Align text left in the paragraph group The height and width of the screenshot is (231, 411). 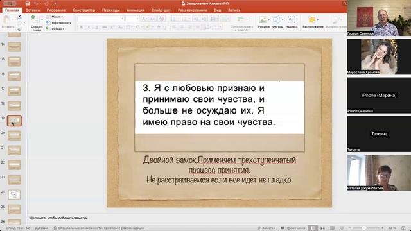tap(174, 27)
